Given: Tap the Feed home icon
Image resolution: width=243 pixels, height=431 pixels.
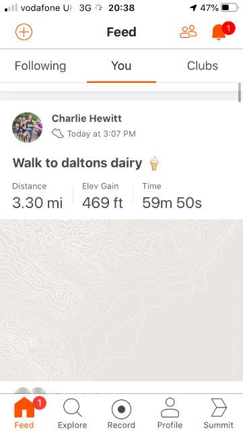Looking at the screenshot, I should click(x=24, y=407).
